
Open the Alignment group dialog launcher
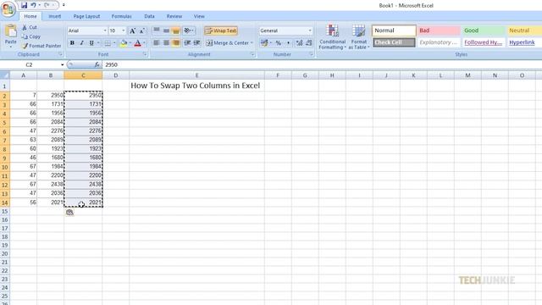[x=252, y=54]
